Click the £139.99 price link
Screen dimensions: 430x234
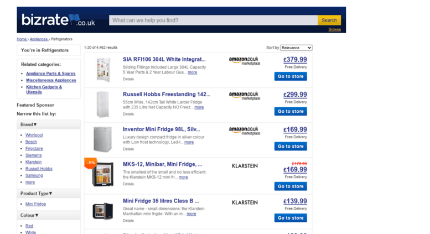(x=295, y=201)
